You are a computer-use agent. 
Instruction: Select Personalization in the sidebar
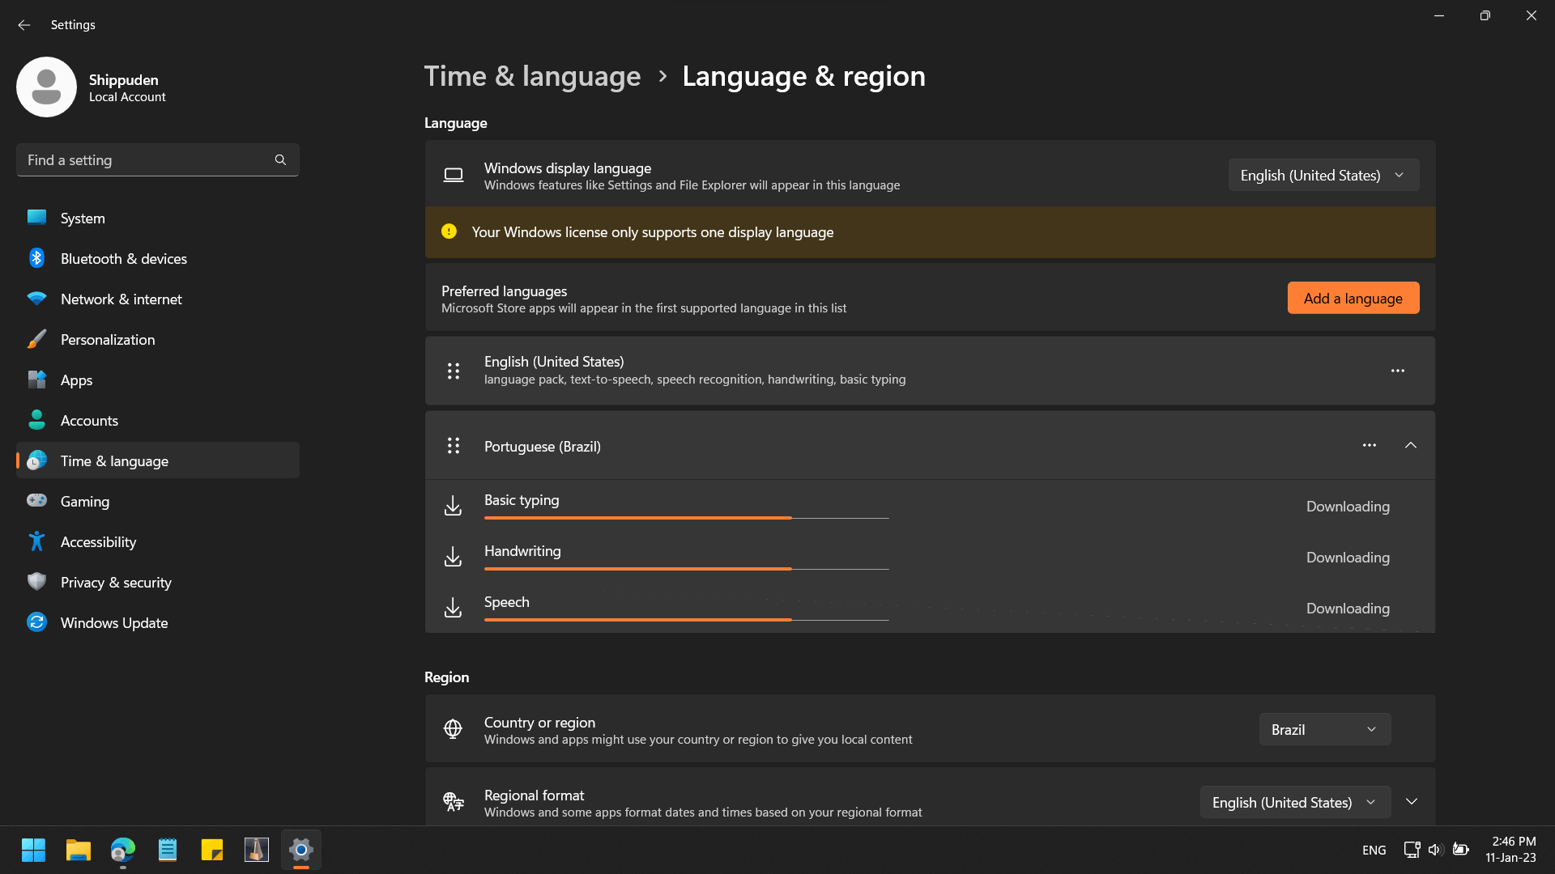coord(158,339)
